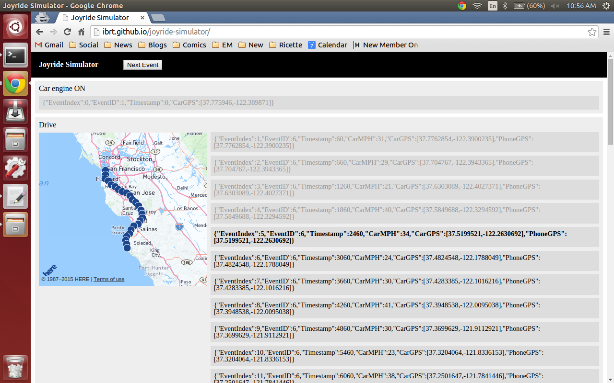Open the installer download icon in launcher
The image size is (614, 383).
click(x=15, y=112)
